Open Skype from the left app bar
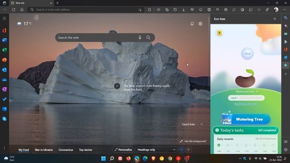 [x=5, y=119]
